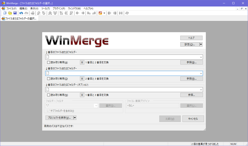Screen dimensions: 248x146
Task: Open the ファイル(F) menu
Action: pyautogui.click(x=11, y=8)
